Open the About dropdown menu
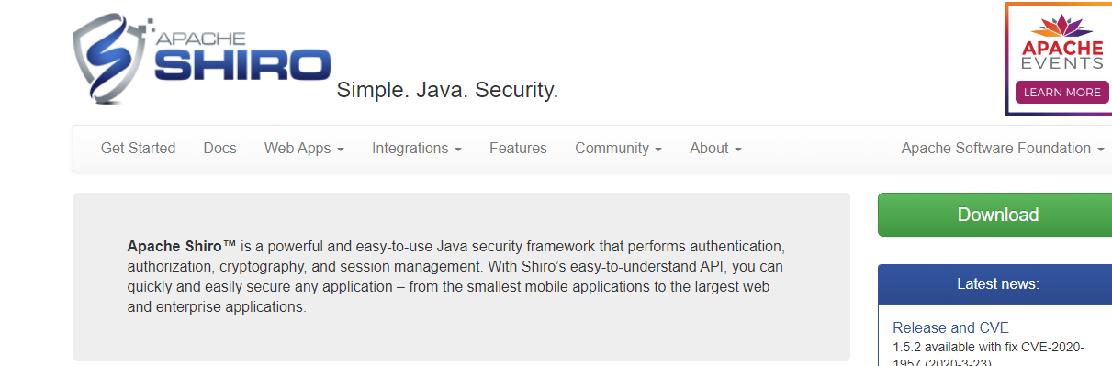 click(715, 149)
